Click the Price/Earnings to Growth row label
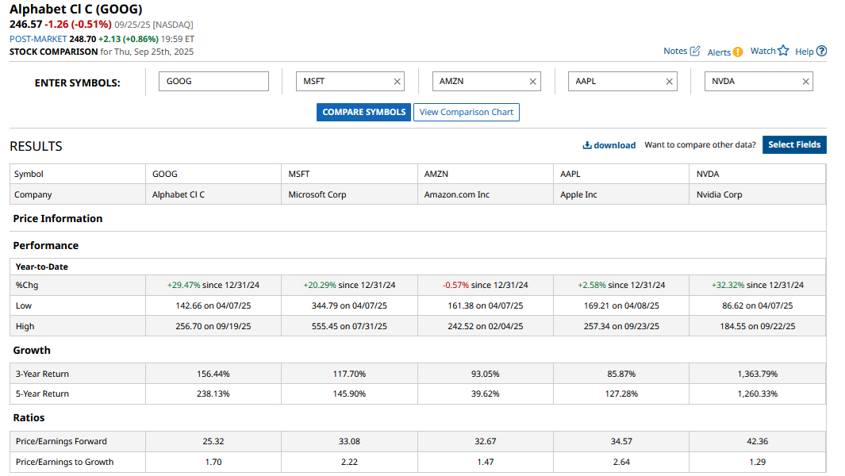The width and height of the screenshot is (845, 476). [x=65, y=462]
